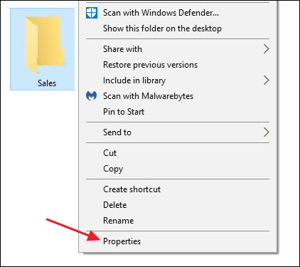This screenshot has width=300, height=267.
Task: Expand the Send to arrow chevron
Action: (267, 132)
